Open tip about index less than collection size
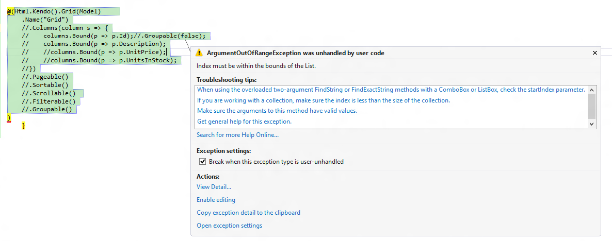The image size is (612, 241). 323,100
